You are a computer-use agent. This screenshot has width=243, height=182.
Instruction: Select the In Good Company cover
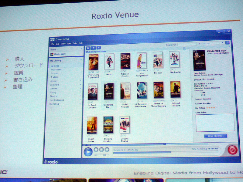[x=93, y=92]
